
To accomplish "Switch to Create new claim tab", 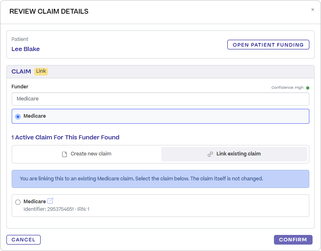I will 86,154.
